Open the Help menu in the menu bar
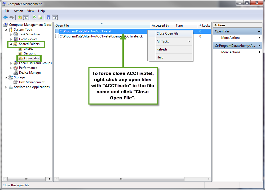Image resolution: width=265 pixels, height=190 pixels. coord(41,11)
